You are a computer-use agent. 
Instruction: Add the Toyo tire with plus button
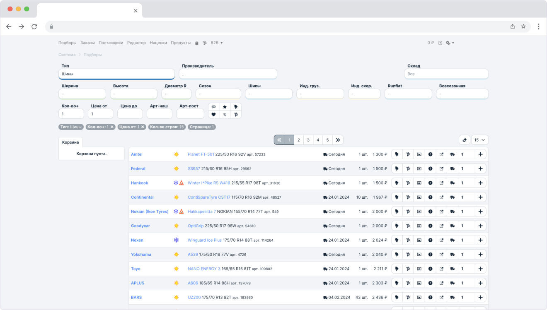coord(481,269)
